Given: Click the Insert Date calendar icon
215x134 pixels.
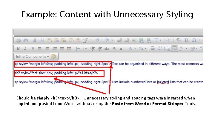Looking at the screenshot, I should tap(185, 40).
